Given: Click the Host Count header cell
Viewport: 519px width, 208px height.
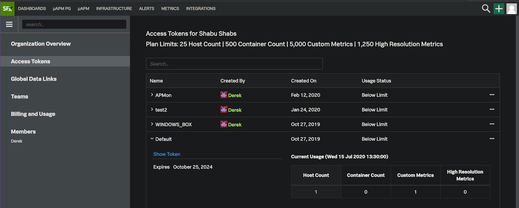Looking at the screenshot, I should (316, 175).
